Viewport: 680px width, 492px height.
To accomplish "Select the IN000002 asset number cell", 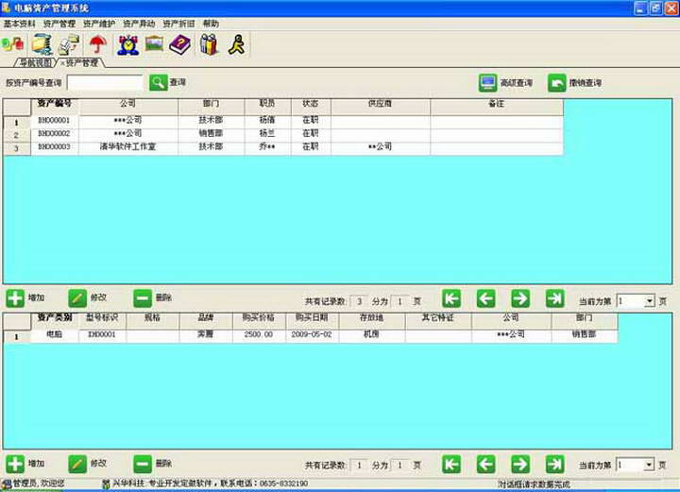I will tap(55, 134).
